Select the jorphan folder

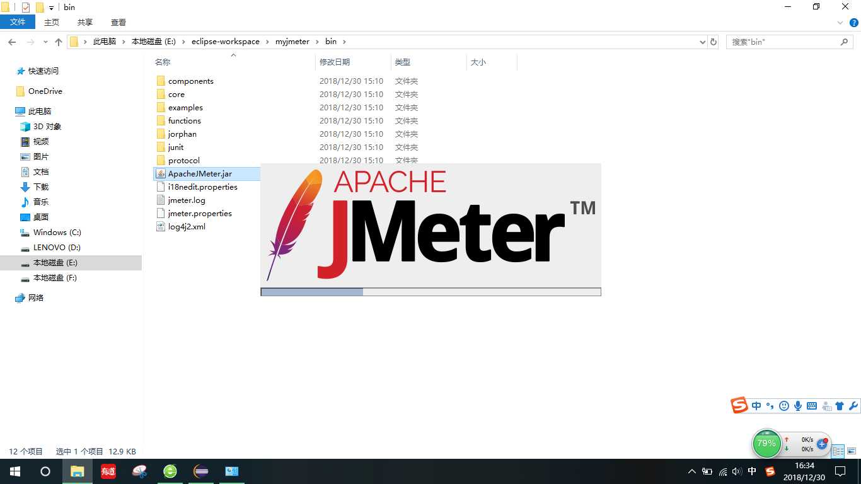point(182,134)
